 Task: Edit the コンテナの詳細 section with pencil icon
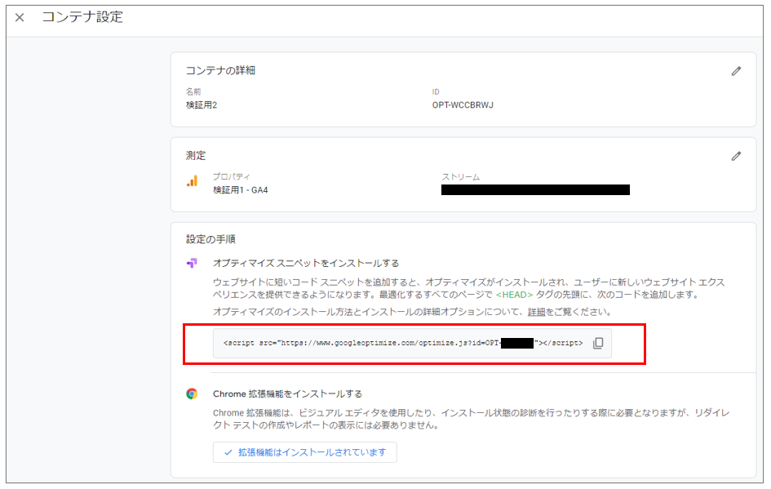click(736, 71)
